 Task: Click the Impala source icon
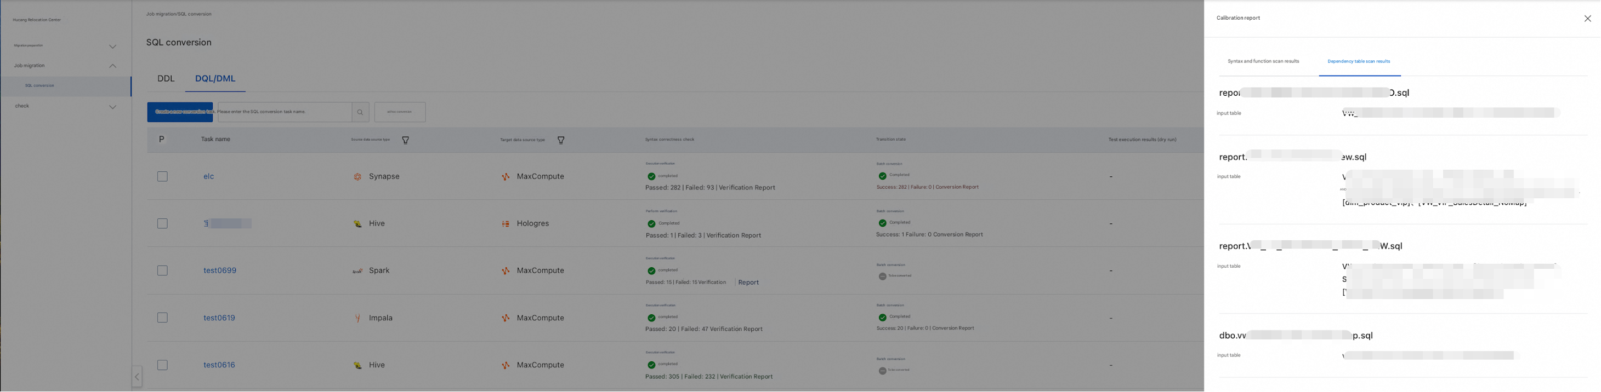pos(357,318)
